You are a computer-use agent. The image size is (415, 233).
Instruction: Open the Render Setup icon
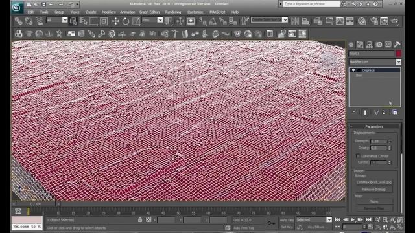pos(373,21)
